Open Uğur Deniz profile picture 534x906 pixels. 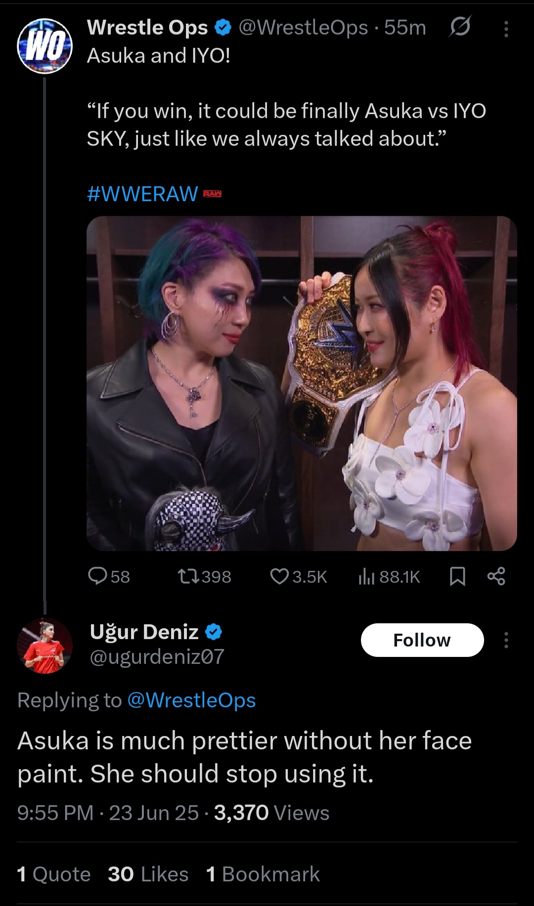click(x=44, y=645)
